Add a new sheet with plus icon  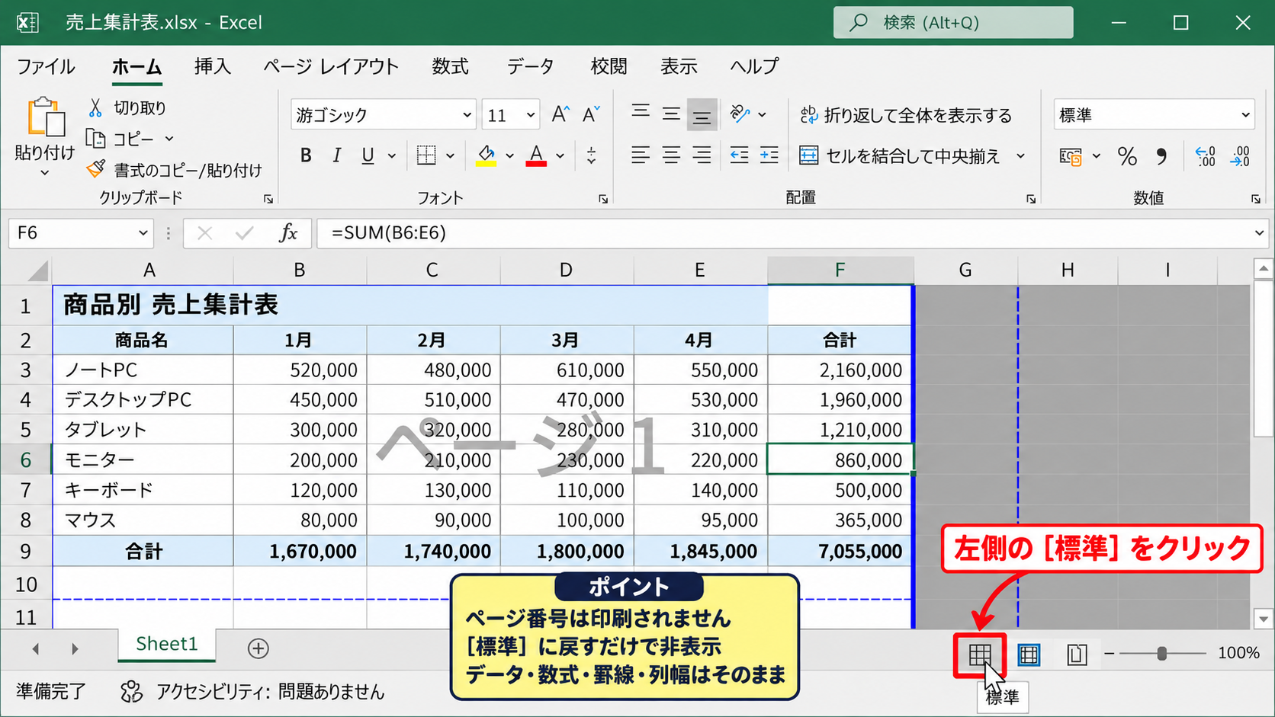pyautogui.click(x=259, y=648)
